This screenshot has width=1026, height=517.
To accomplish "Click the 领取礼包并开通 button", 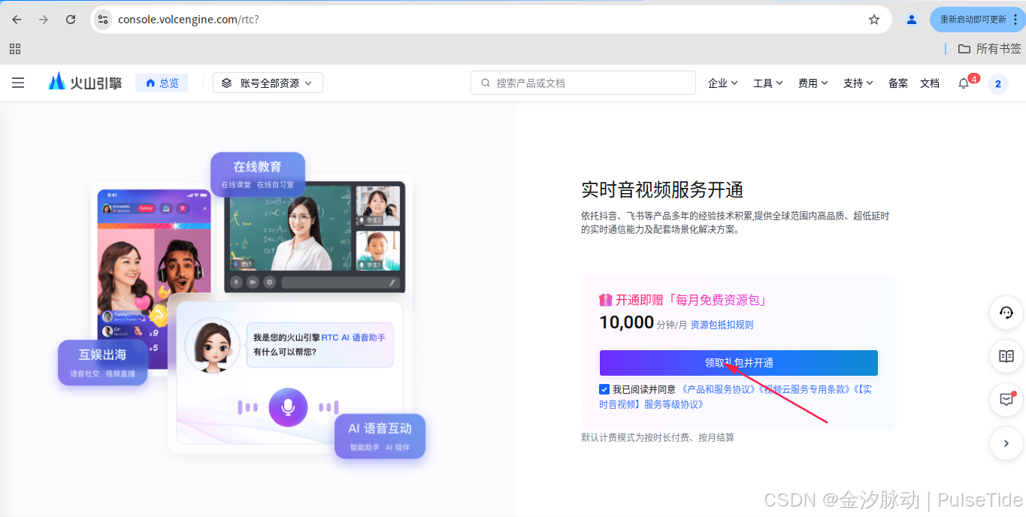I will coord(738,363).
